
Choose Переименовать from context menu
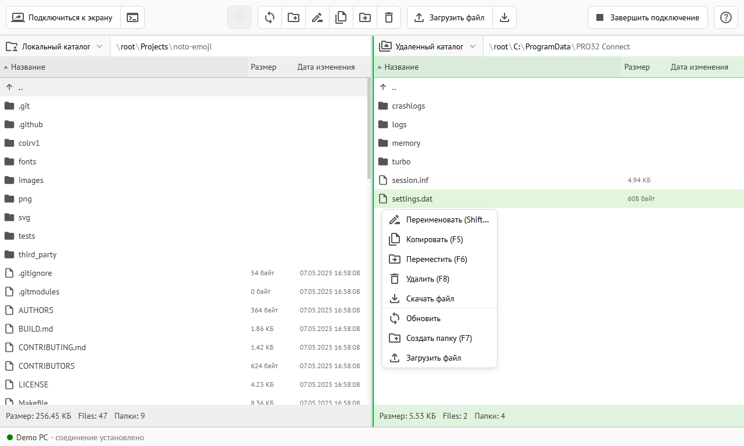click(439, 220)
